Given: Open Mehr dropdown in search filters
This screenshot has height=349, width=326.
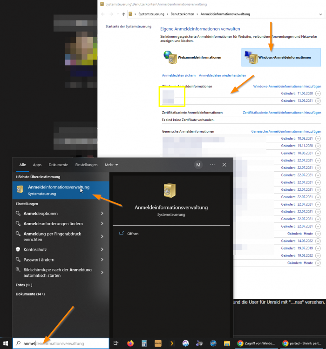Looking at the screenshot, I should (x=111, y=165).
